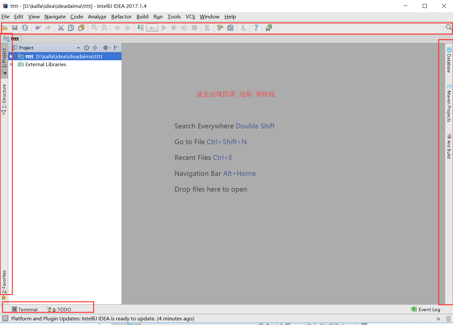Open the 6: TODO tool window
453x325 pixels.
pos(59,310)
